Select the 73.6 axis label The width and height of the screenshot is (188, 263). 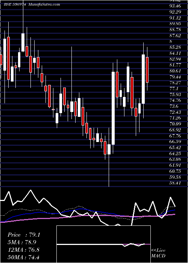click(174, 106)
